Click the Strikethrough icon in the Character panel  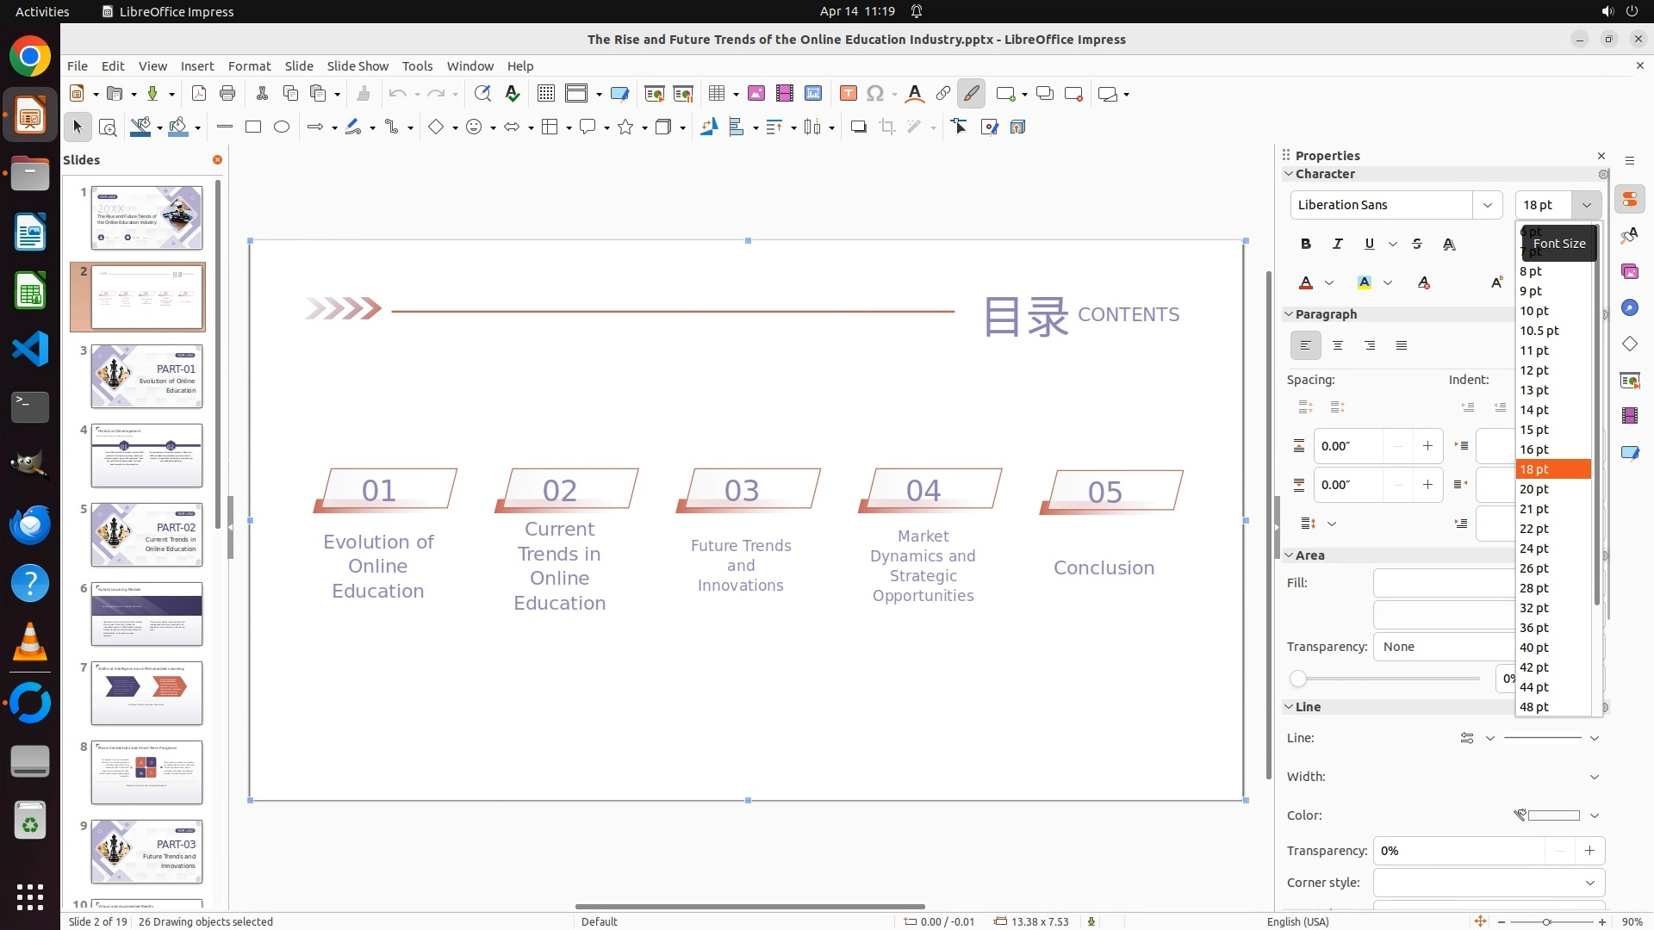(x=1417, y=244)
